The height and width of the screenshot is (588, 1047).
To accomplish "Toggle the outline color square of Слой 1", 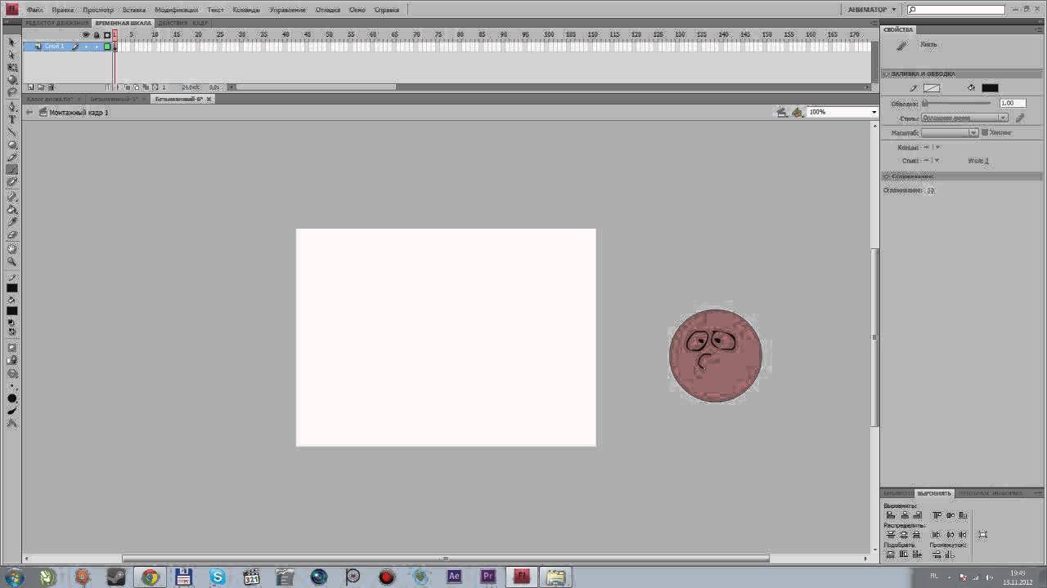I will pos(106,47).
